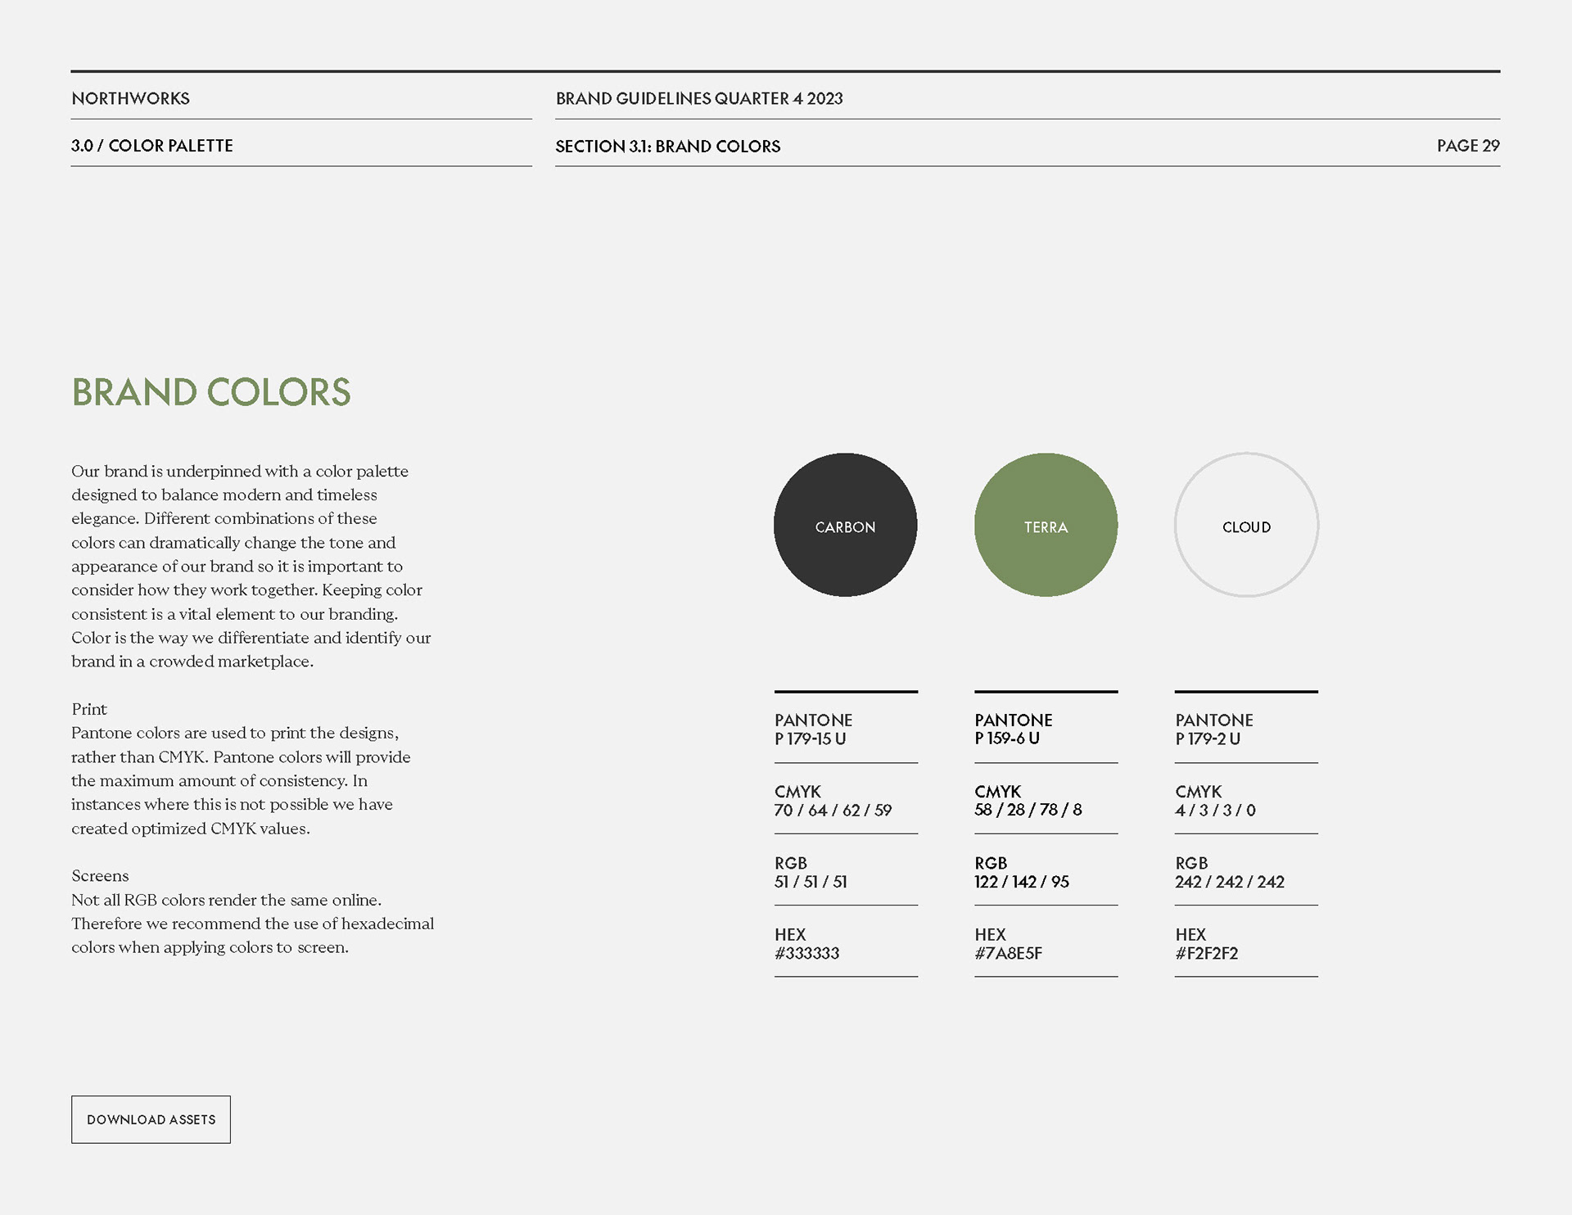
Task: Click CMYK value 58 / 28 / 78 / 8
Action: click(1028, 810)
